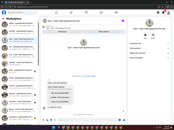174x130 pixels.
Task: Open the Dufrène Residential Properties conversation
Action: (19, 95)
